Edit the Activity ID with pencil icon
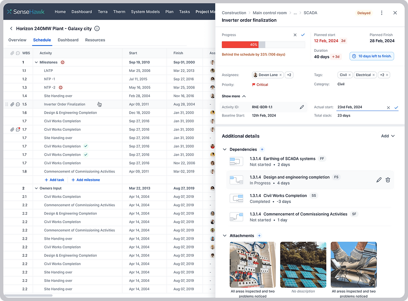The width and height of the screenshot is (408, 301). click(302, 107)
